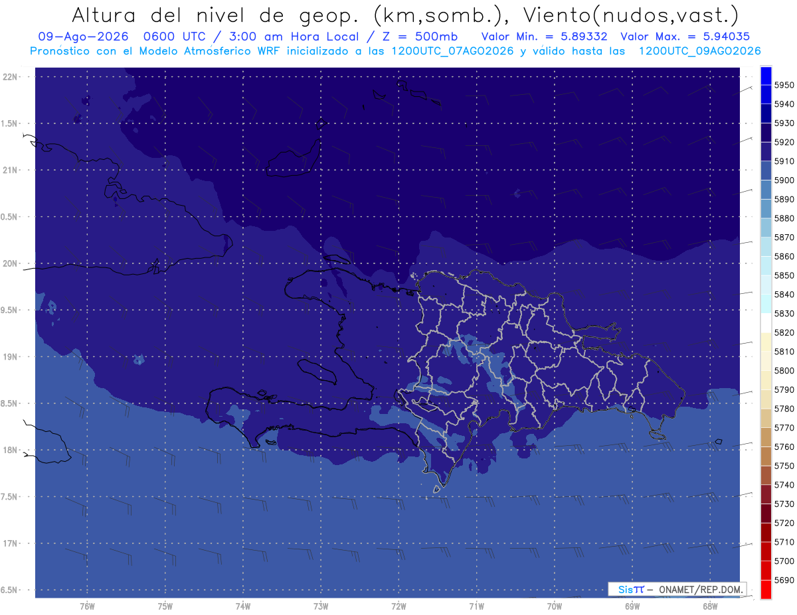Click the '5900' colorbar value
This screenshot has height=615, width=797.
click(784, 180)
